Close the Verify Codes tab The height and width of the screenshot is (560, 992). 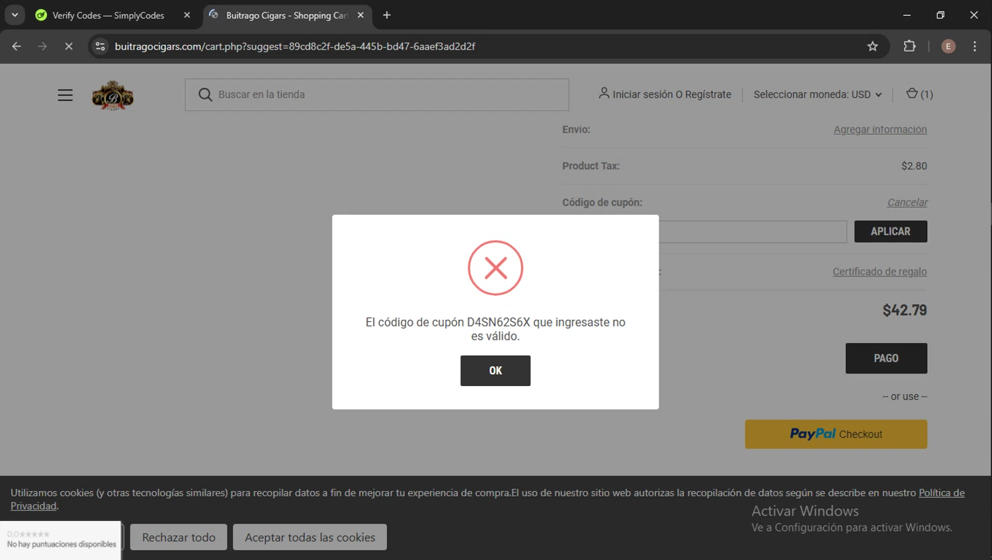tap(187, 15)
